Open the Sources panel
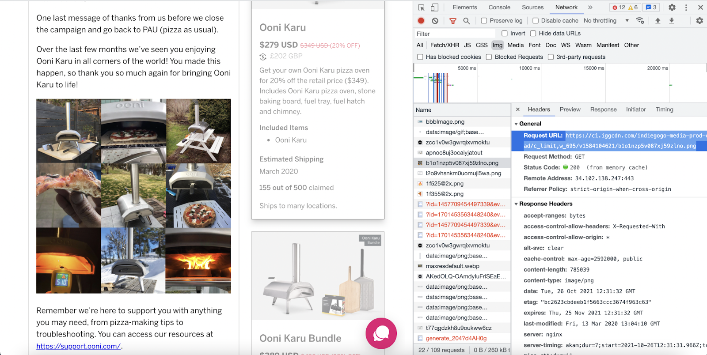 click(533, 8)
